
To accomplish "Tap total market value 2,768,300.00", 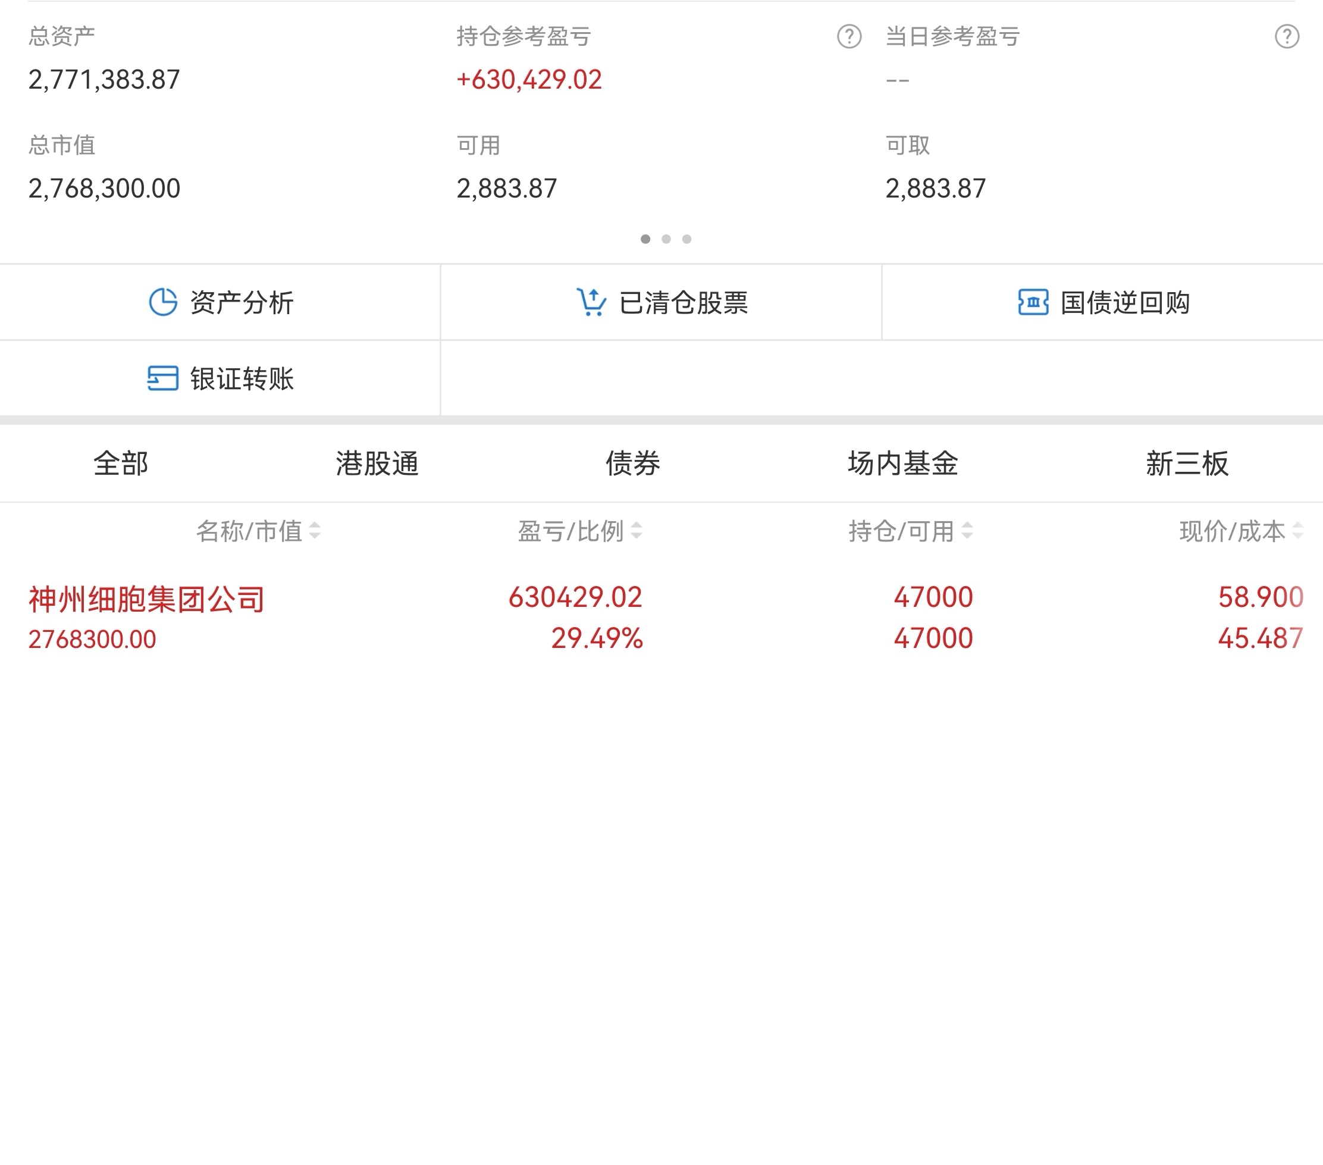I will pos(104,189).
